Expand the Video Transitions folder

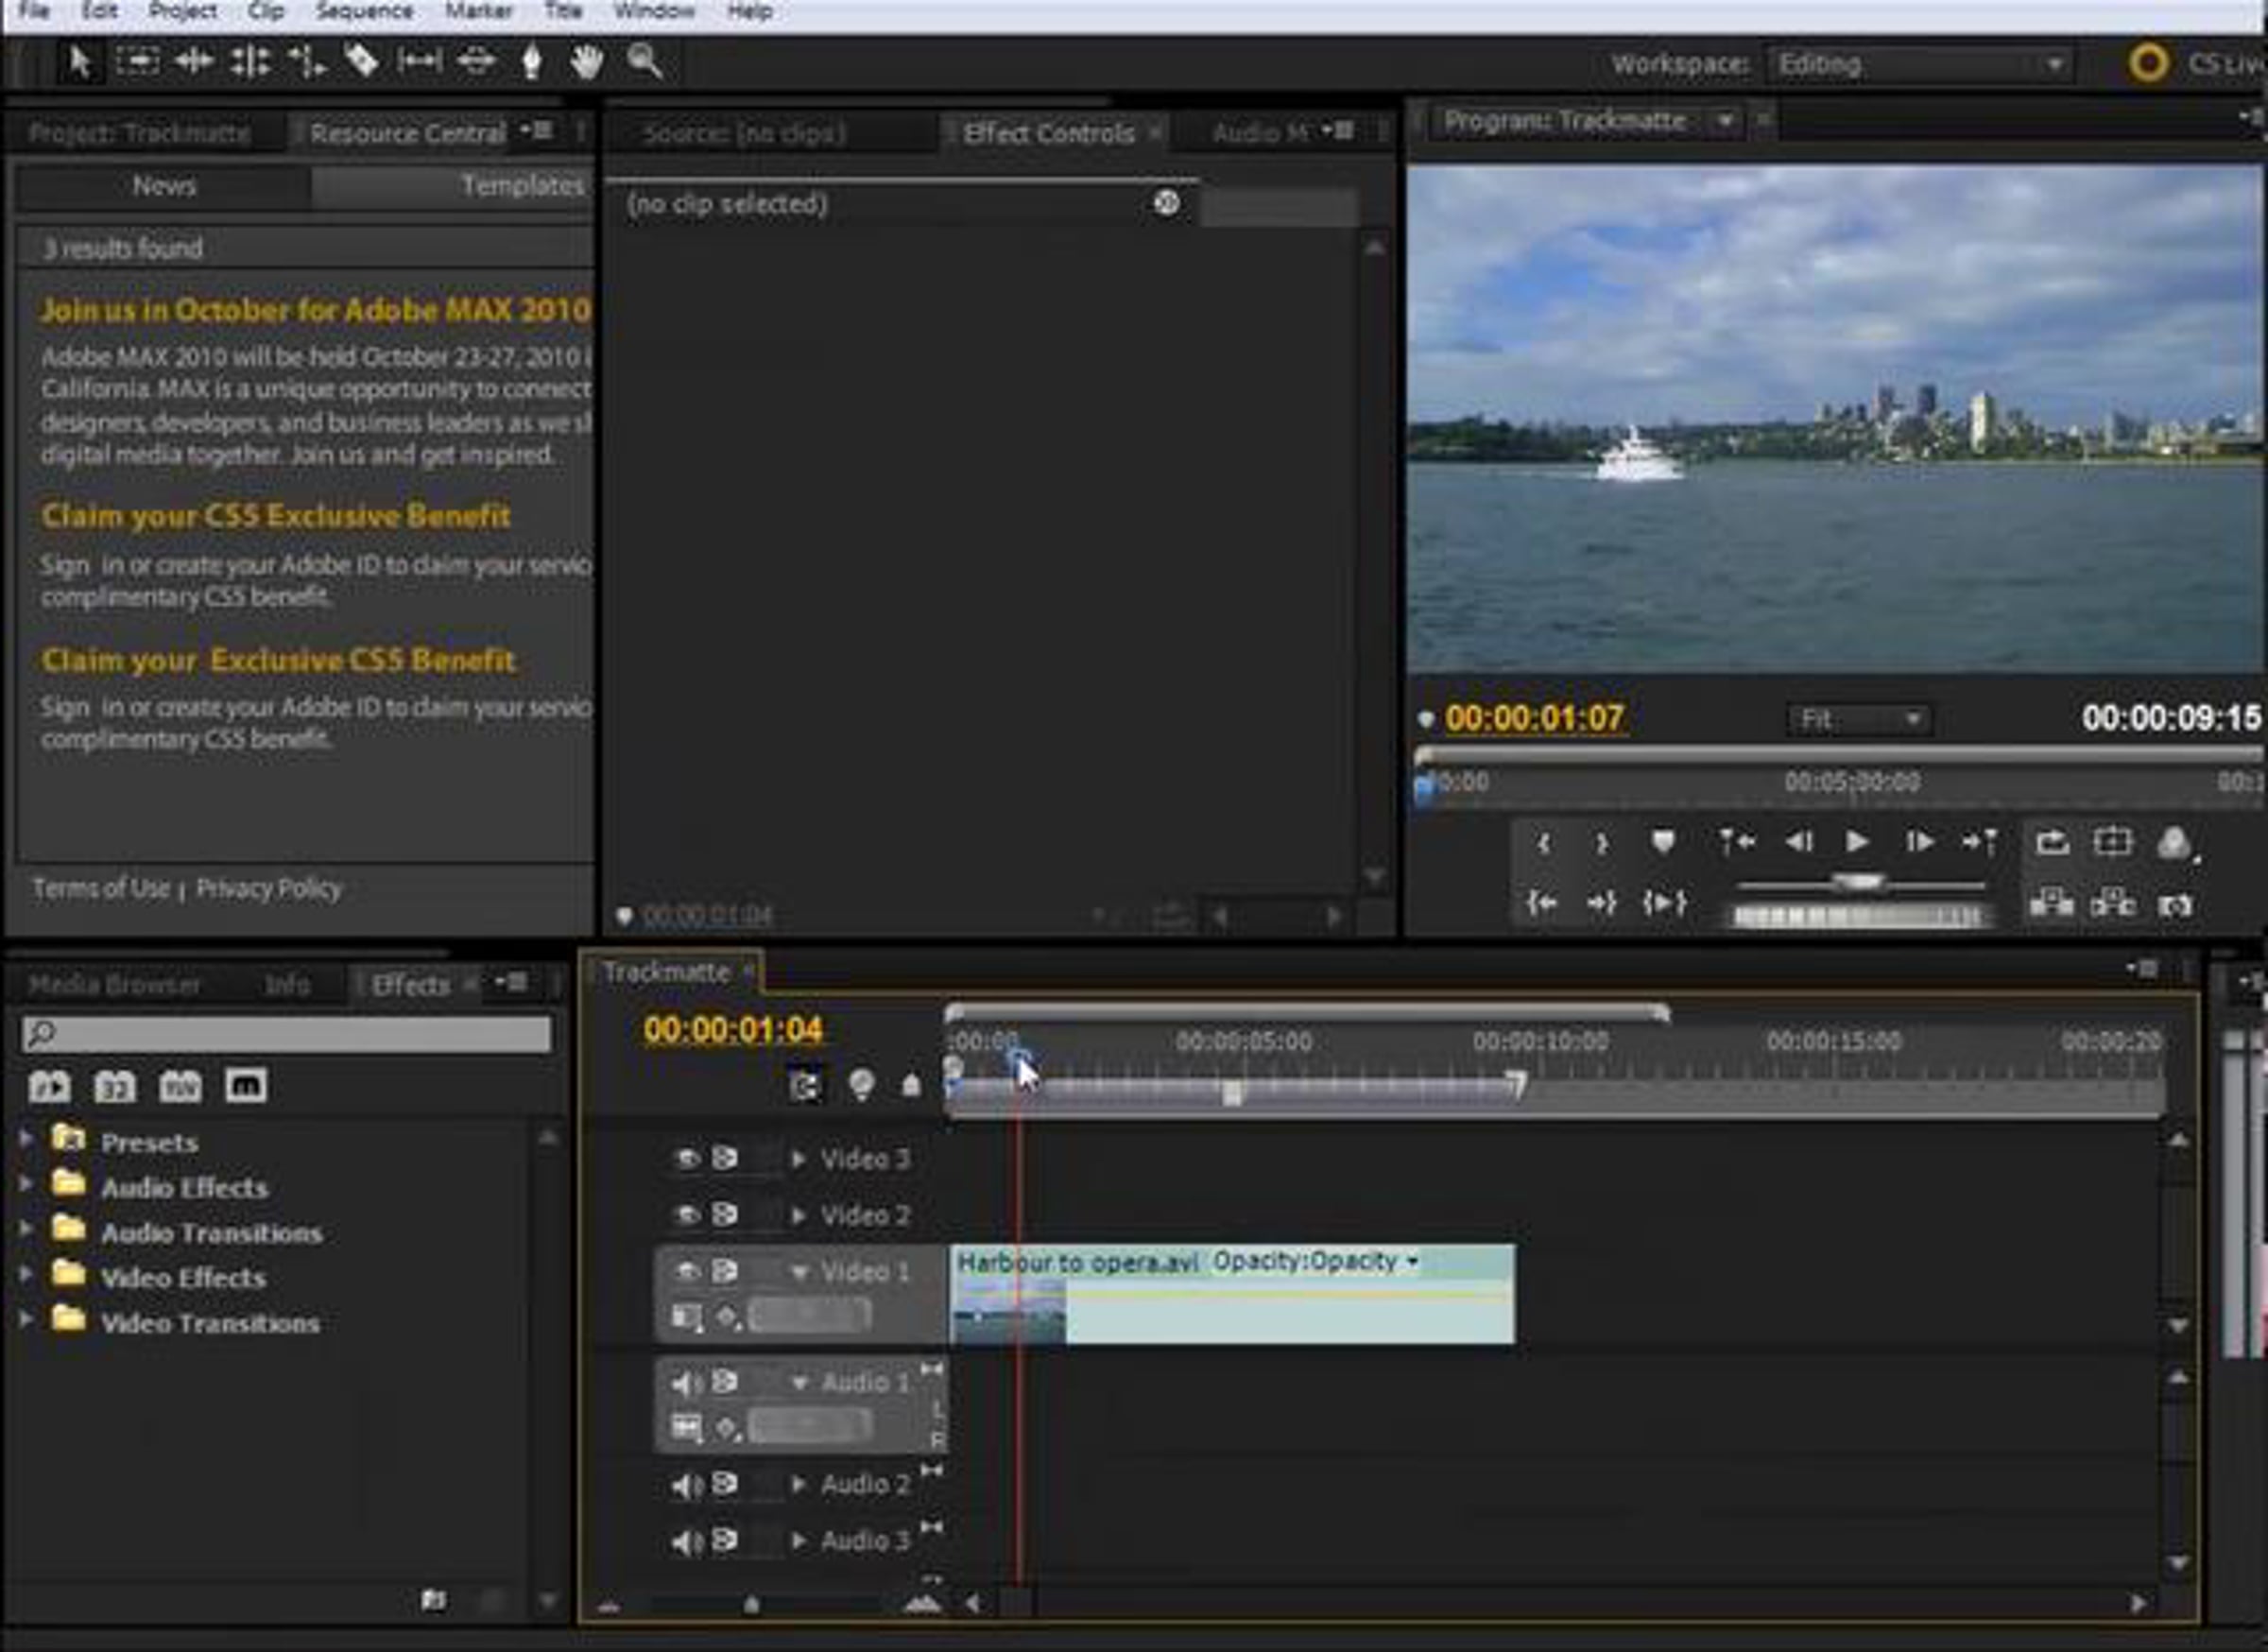(x=26, y=1320)
